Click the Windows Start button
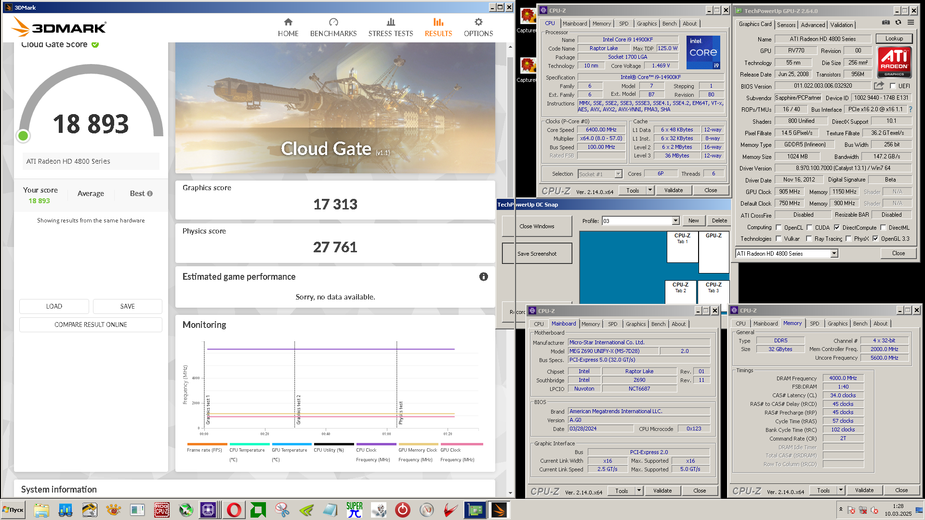Image resolution: width=925 pixels, height=520 pixels. click(x=13, y=510)
